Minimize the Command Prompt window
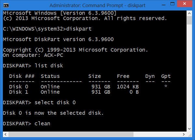This screenshot has height=140, width=195. (x=159, y=5)
